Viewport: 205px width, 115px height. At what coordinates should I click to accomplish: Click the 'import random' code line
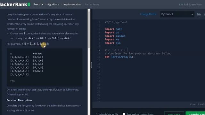pyautogui.click(x=115, y=36)
